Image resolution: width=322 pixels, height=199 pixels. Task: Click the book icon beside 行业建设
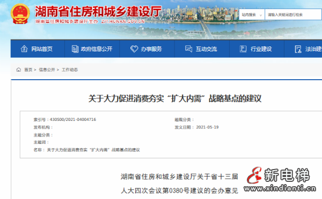pyautogui.click(x=243, y=49)
